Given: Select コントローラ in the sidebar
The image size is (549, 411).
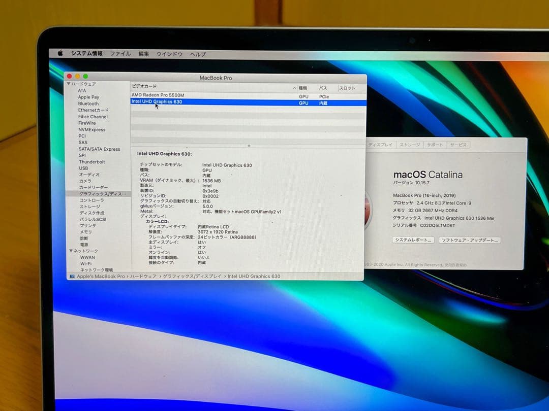Looking at the screenshot, I should pos(91,200).
